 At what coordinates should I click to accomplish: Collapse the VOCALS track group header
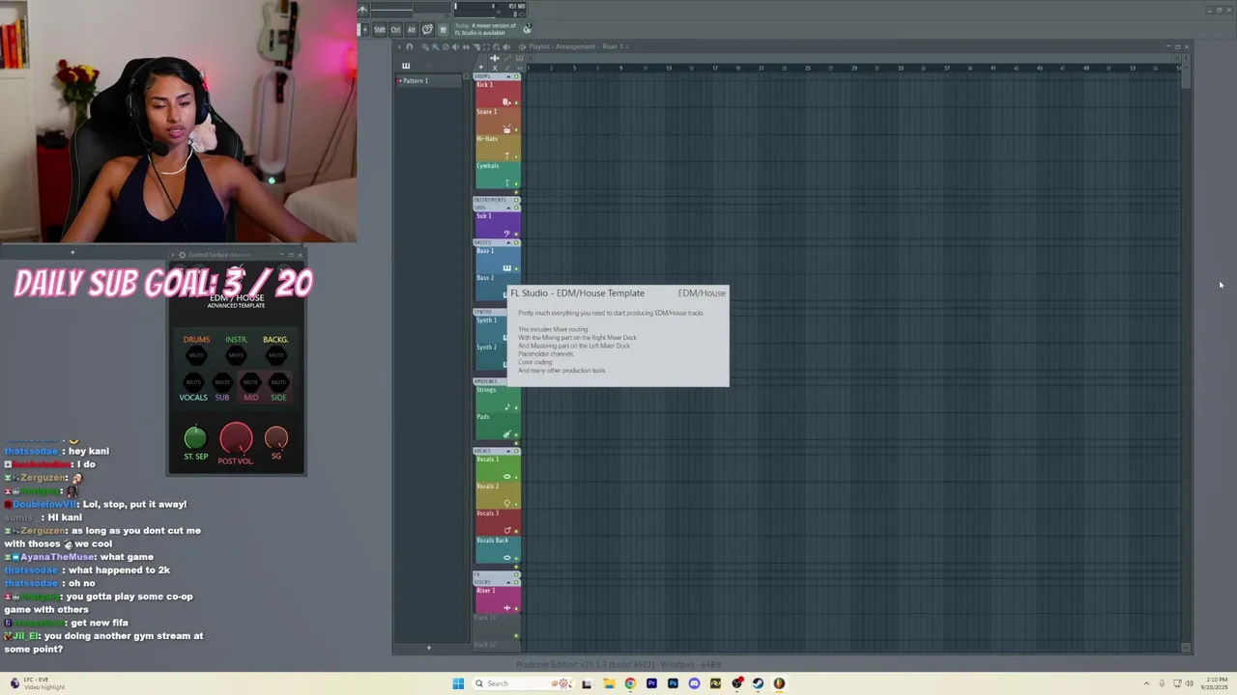tap(508, 451)
